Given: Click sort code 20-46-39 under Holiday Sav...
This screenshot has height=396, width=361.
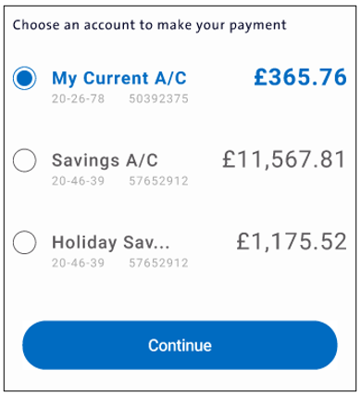Looking at the screenshot, I should [78, 263].
